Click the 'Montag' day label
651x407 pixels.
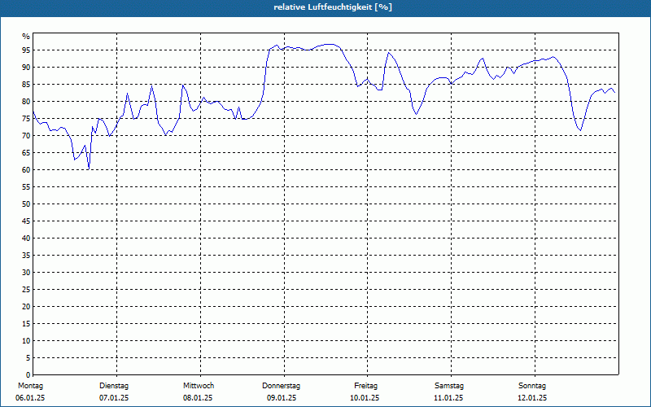(30, 386)
